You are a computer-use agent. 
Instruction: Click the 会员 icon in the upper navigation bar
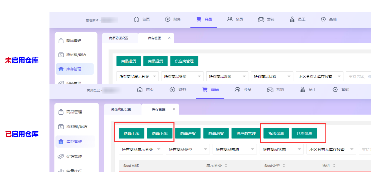pos(230,19)
